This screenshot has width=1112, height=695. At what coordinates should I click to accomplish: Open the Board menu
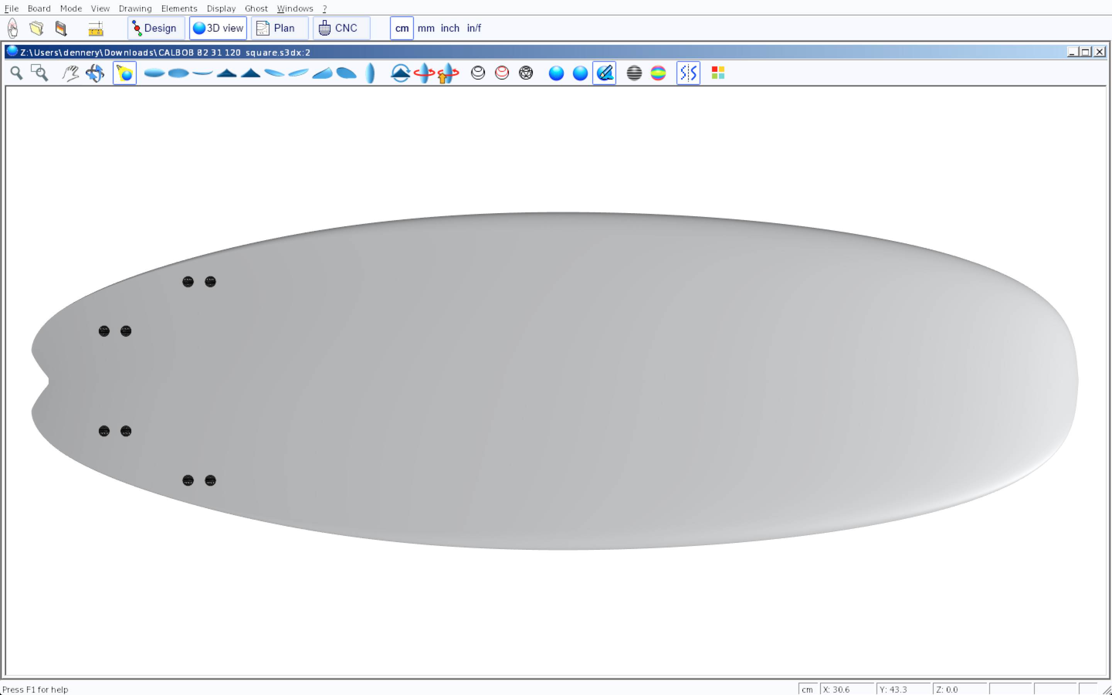[39, 8]
